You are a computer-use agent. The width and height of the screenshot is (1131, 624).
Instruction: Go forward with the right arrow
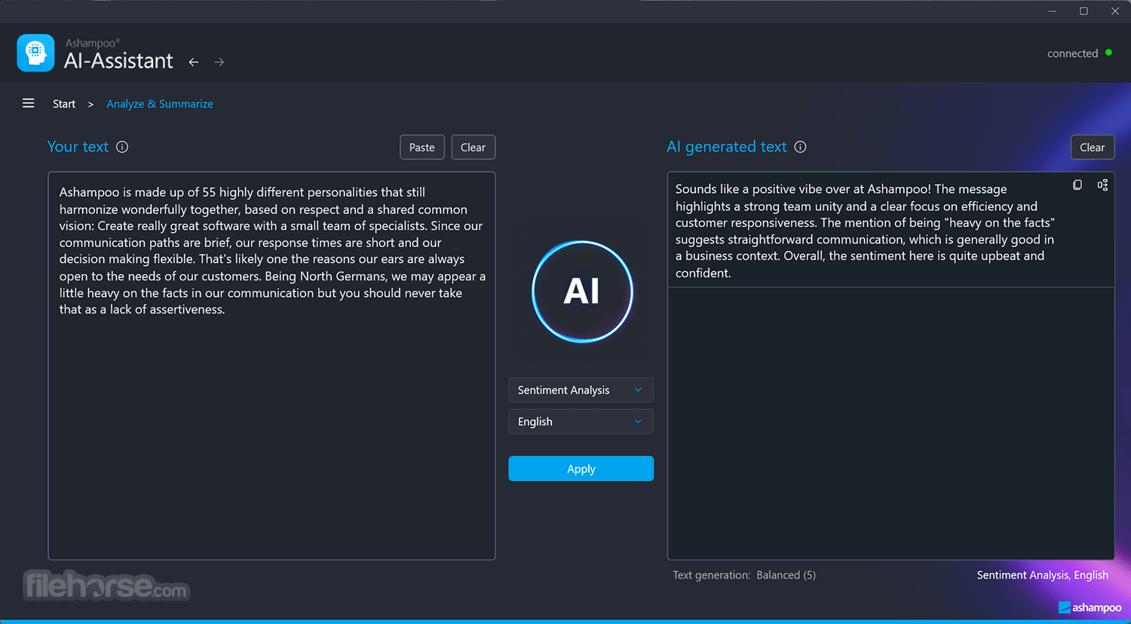pyautogui.click(x=219, y=62)
